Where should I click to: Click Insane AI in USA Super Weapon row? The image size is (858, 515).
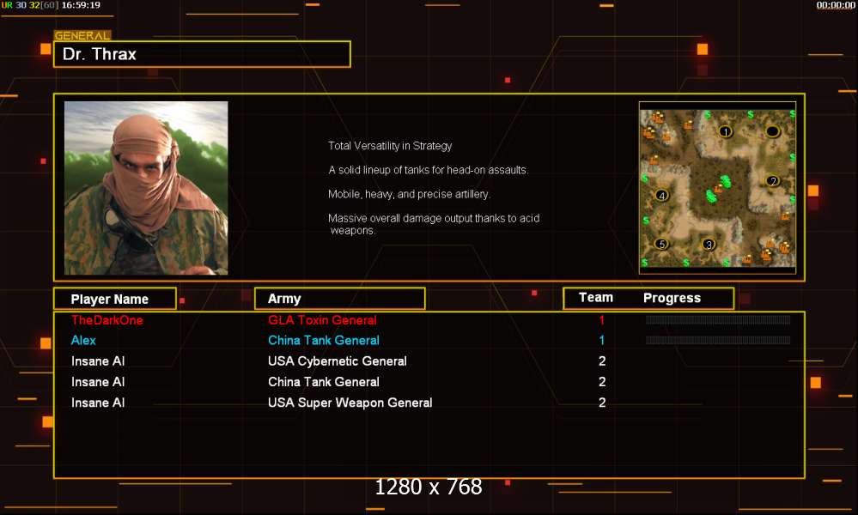coord(98,403)
